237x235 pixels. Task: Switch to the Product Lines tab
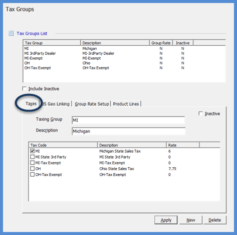pyautogui.click(x=126, y=104)
